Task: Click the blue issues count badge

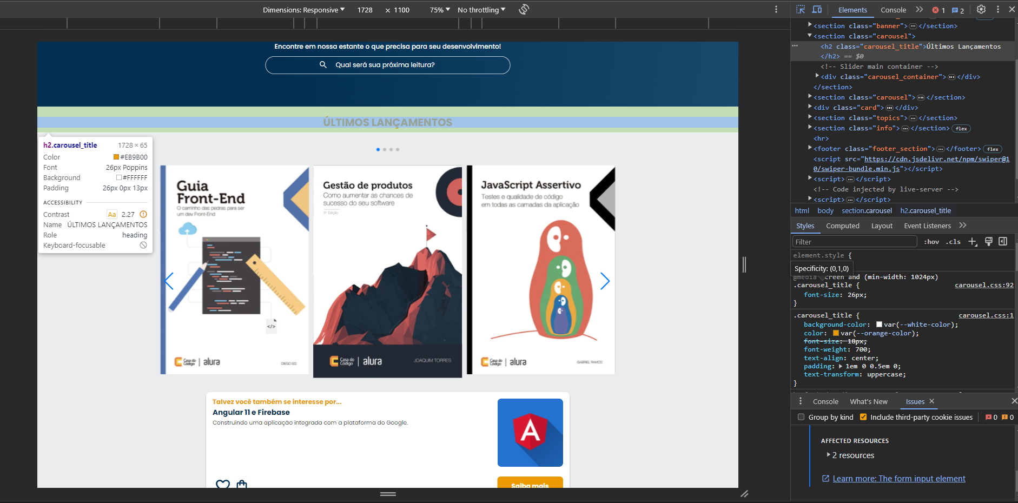Action: click(x=958, y=10)
